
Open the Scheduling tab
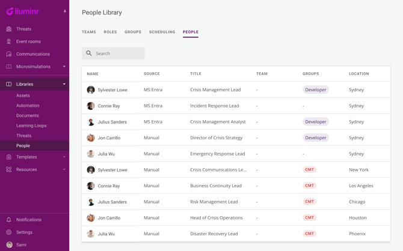[x=162, y=32]
